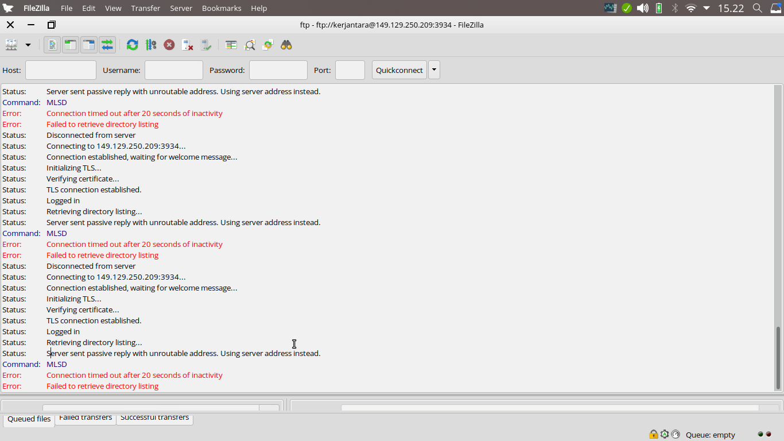Click the green checkmark tray icon
This screenshot has width=784, height=441.
tap(627, 8)
